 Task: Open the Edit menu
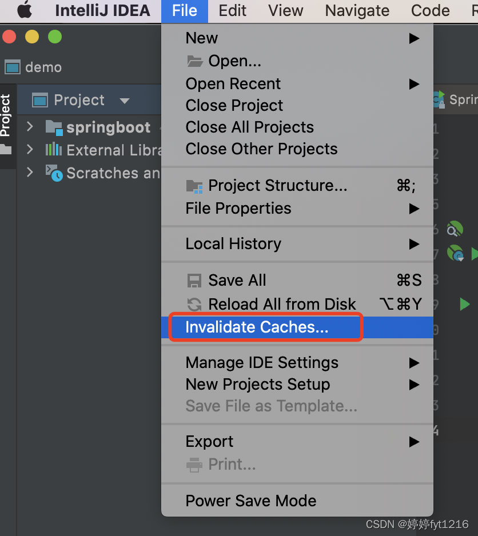coord(232,11)
